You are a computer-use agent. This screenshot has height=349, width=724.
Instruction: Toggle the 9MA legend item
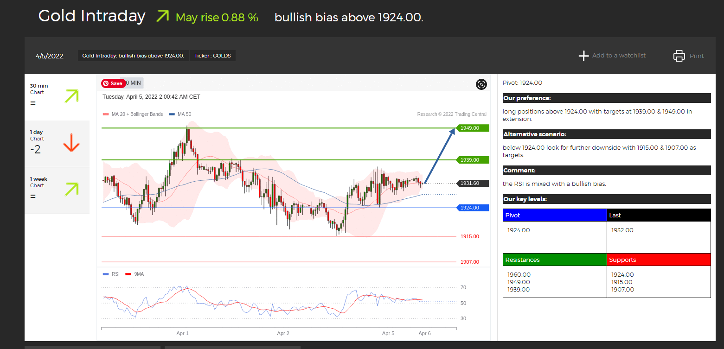point(135,274)
